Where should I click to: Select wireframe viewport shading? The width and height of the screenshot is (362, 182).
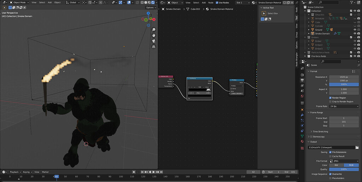click(x=142, y=2)
